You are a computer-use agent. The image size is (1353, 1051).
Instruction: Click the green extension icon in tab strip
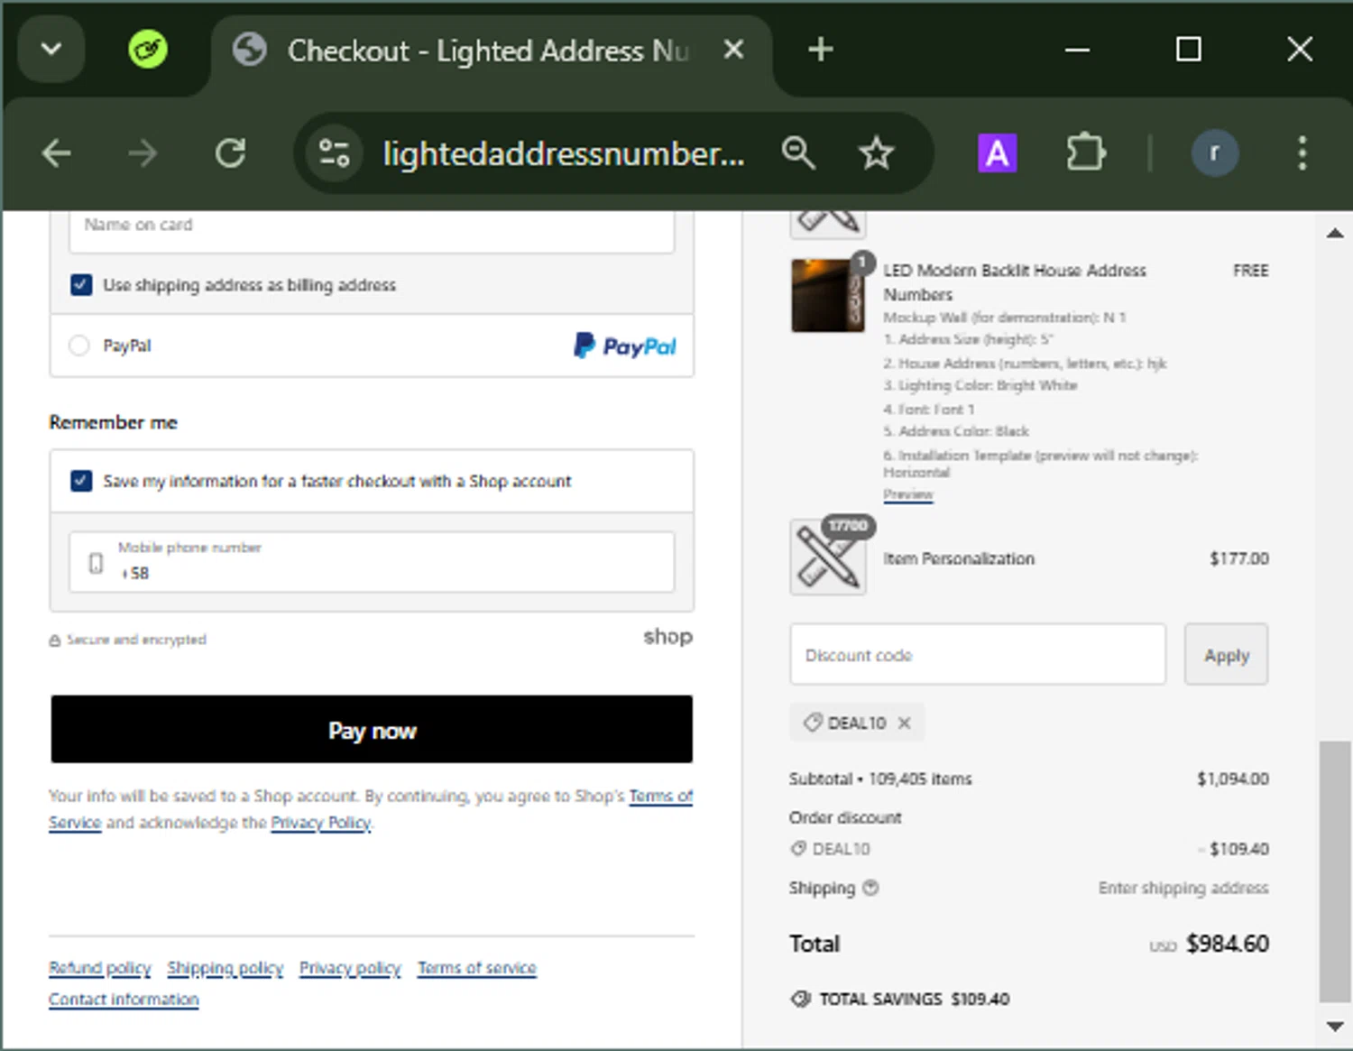click(148, 49)
